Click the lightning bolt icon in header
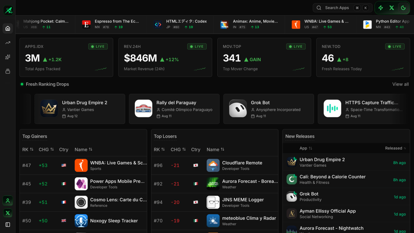The width and height of the screenshot is (414, 233). 381,8
